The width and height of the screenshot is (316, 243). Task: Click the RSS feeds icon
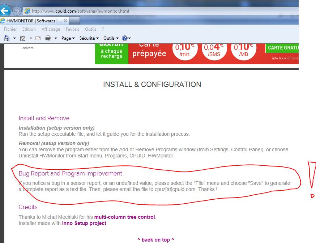(22, 38)
